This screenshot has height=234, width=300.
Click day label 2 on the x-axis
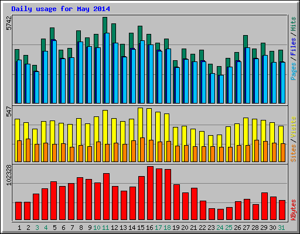click(x=28, y=228)
